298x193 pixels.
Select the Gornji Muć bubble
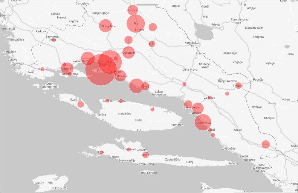pos(105,26)
